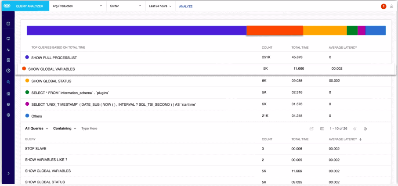The width and height of the screenshot is (398, 186).
Task: Click the QUERY column header in lower table
Action: pos(30,139)
